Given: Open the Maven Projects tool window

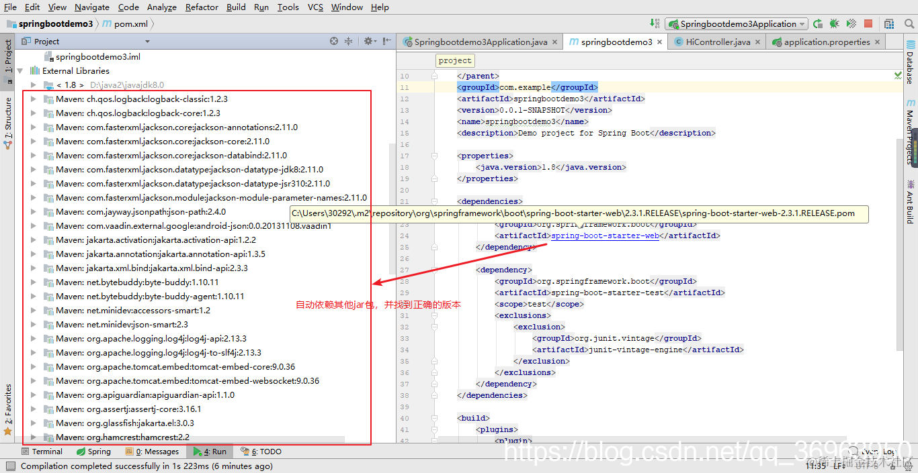Looking at the screenshot, I should pos(911,132).
